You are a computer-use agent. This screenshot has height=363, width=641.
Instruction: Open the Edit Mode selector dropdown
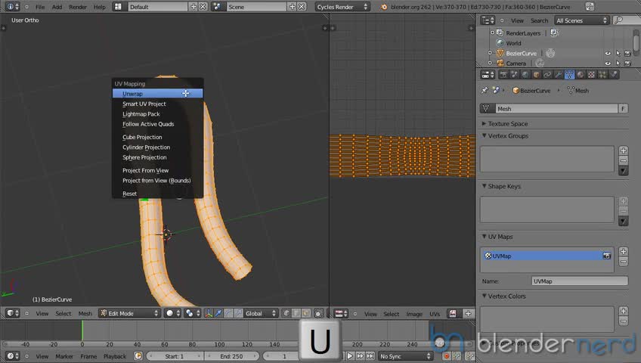click(130, 313)
